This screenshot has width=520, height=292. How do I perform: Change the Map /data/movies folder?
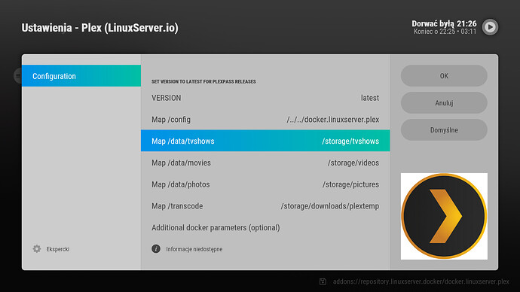point(265,163)
